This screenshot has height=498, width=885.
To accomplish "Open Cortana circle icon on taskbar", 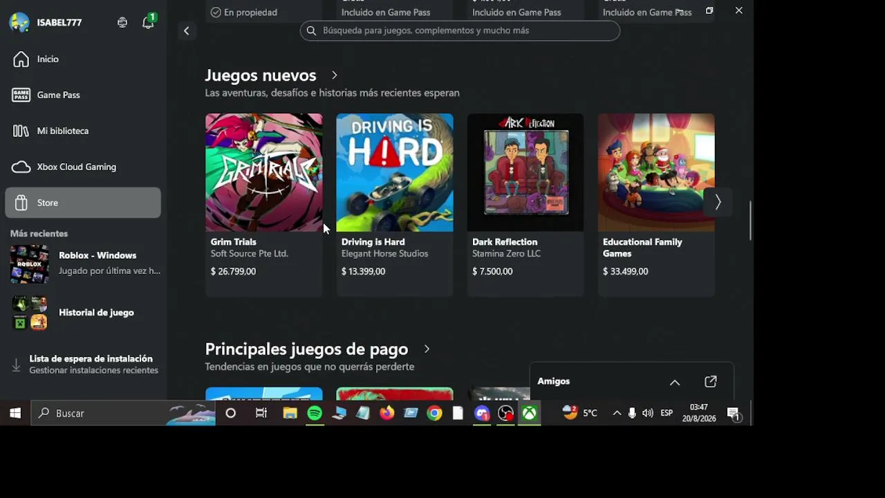I will pyautogui.click(x=231, y=413).
